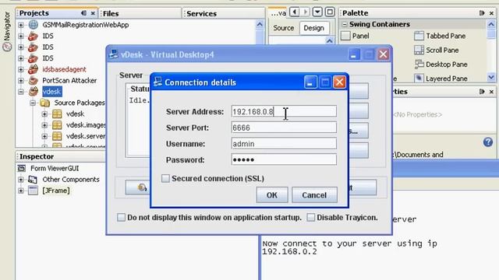Expand the vdesk.images package node
The height and width of the screenshot is (280, 499).
tap(44, 125)
